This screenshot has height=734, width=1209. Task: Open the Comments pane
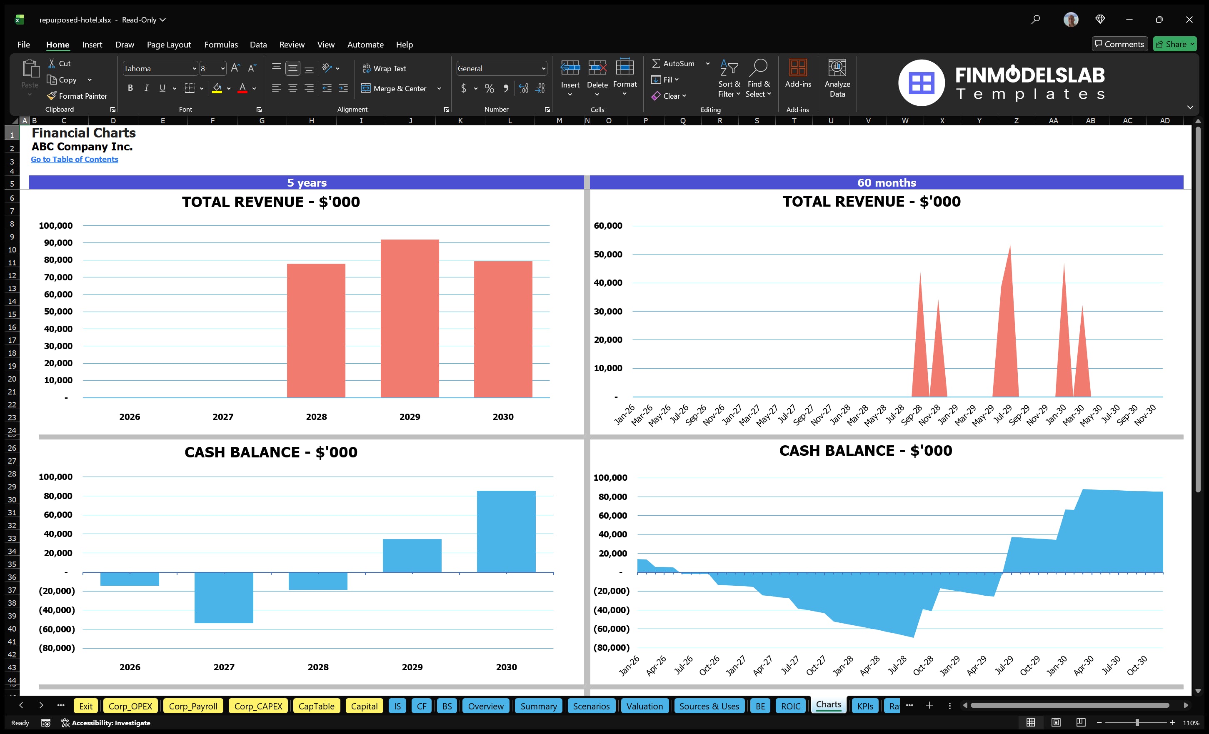pyautogui.click(x=1120, y=44)
